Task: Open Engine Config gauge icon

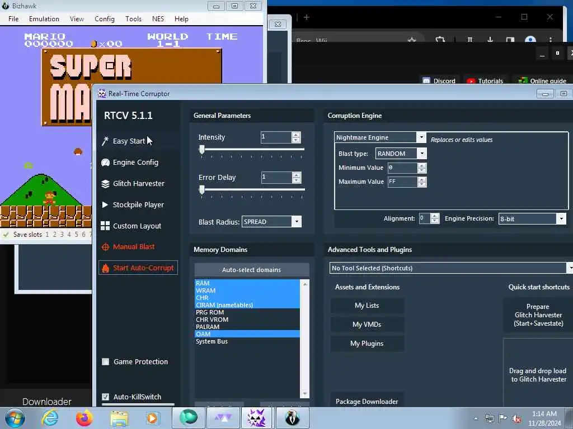Action: click(x=105, y=163)
